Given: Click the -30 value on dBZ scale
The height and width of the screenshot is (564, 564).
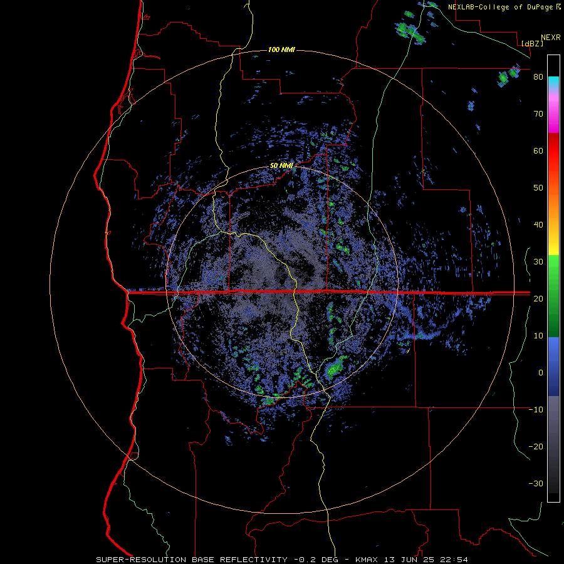Looking at the screenshot, I should point(536,483).
